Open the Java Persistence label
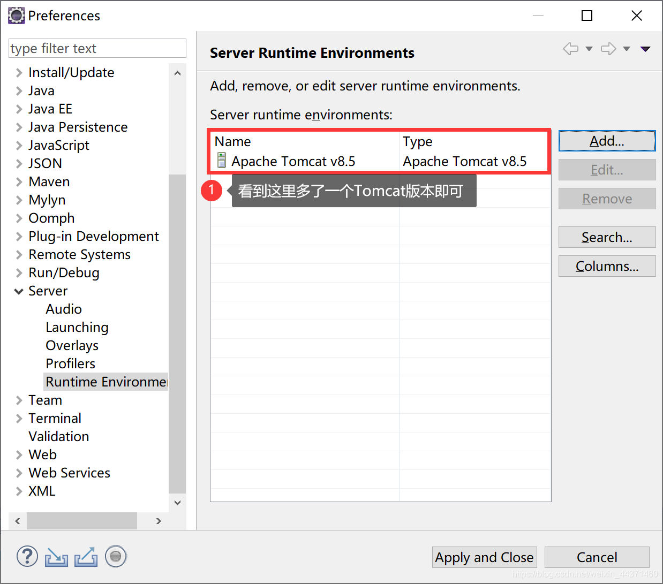This screenshot has width=663, height=584. pyautogui.click(x=78, y=127)
